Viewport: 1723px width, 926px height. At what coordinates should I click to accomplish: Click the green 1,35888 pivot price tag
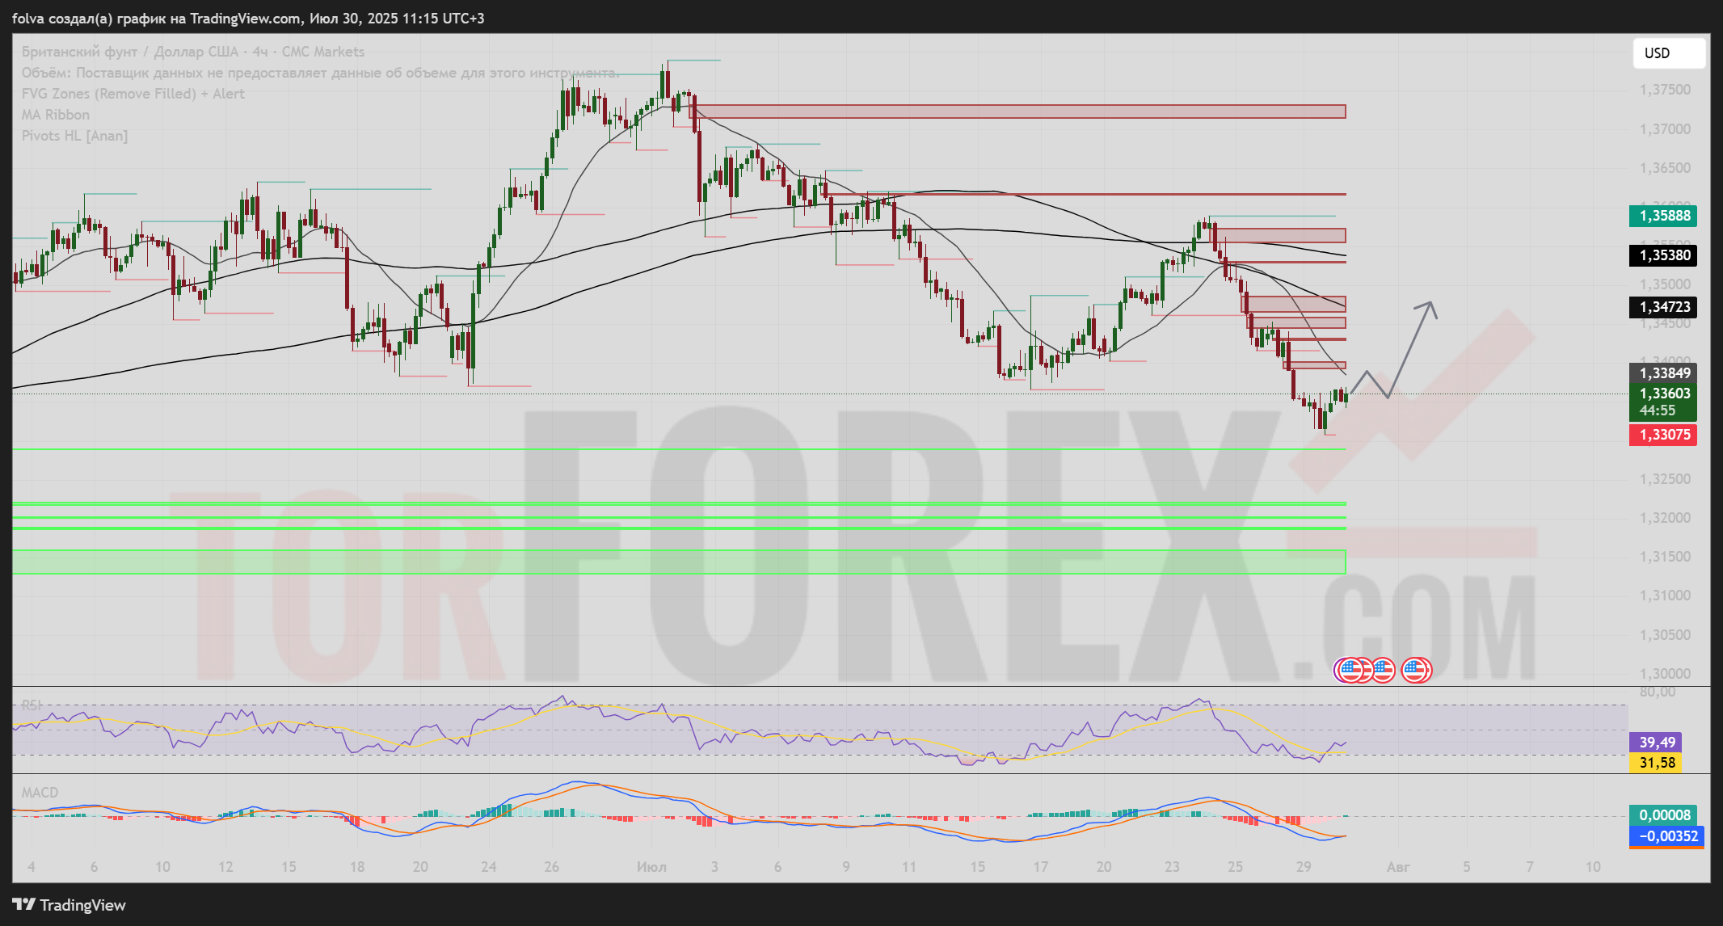(1662, 216)
